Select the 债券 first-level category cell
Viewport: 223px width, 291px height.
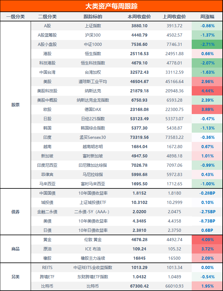click(15, 212)
